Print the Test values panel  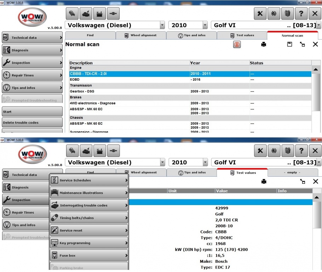(264, 181)
